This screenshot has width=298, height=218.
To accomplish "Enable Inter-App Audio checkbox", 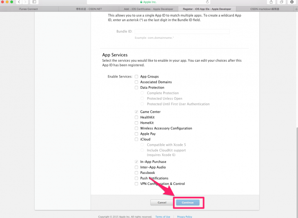I will click(x=136, y=167).
